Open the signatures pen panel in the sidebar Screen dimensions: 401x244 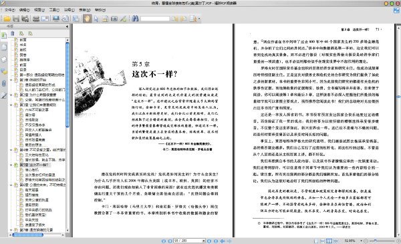tap(4, 95)
